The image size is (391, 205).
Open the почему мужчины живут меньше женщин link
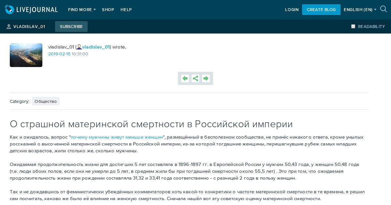click(117, 137)
